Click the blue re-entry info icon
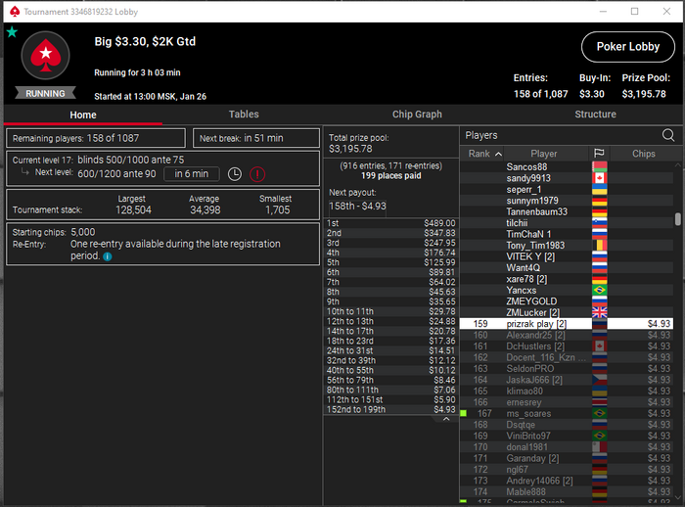This screenshot has width=685, height=507. point(108,256)
